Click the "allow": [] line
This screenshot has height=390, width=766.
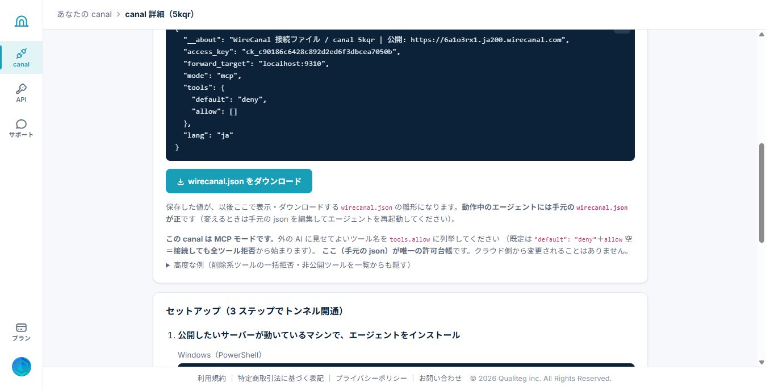coord(215,111)
